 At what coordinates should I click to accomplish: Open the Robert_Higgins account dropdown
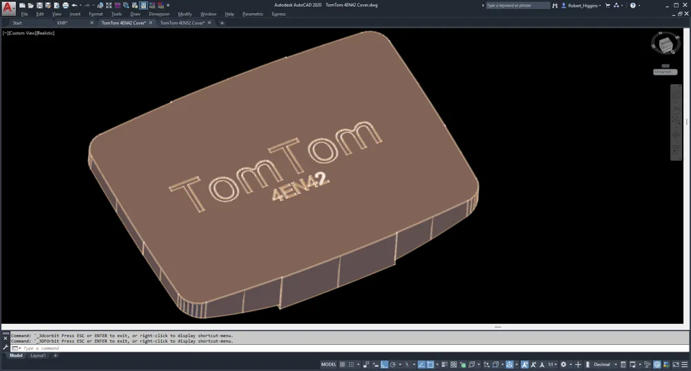581,6
